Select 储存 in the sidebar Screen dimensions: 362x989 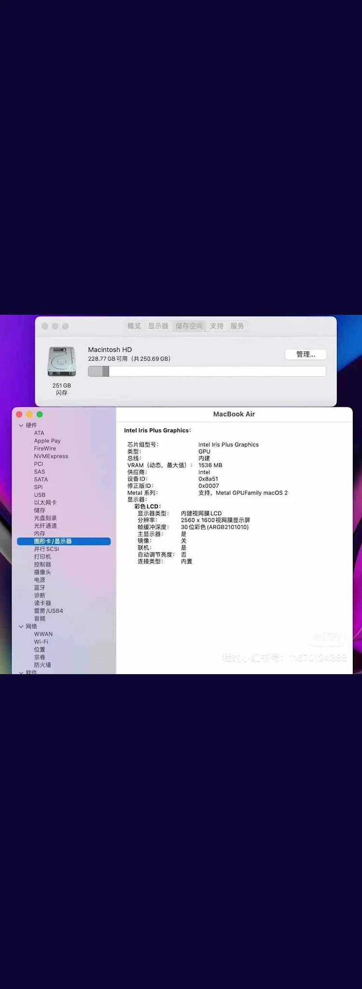click(x=40, y=510)
